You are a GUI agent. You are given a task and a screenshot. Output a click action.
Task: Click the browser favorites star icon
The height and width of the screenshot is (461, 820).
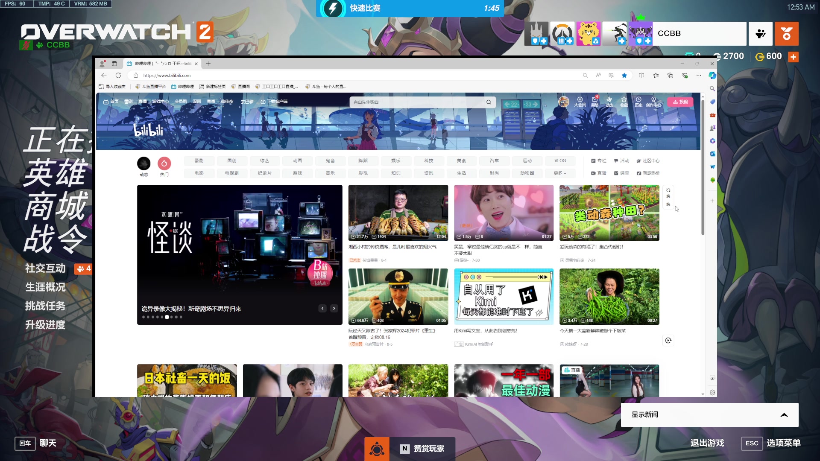coord(624,75)
